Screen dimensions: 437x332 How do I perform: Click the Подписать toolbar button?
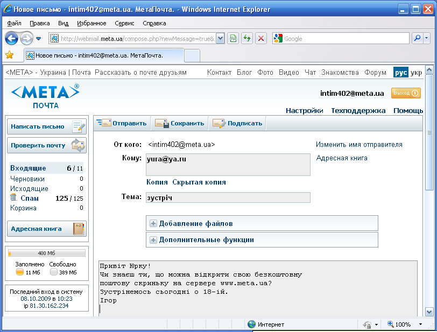tap(237, 123)
